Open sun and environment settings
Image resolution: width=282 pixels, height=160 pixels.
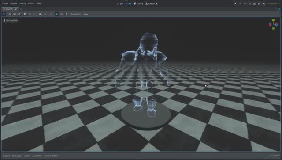pos(66,14)
